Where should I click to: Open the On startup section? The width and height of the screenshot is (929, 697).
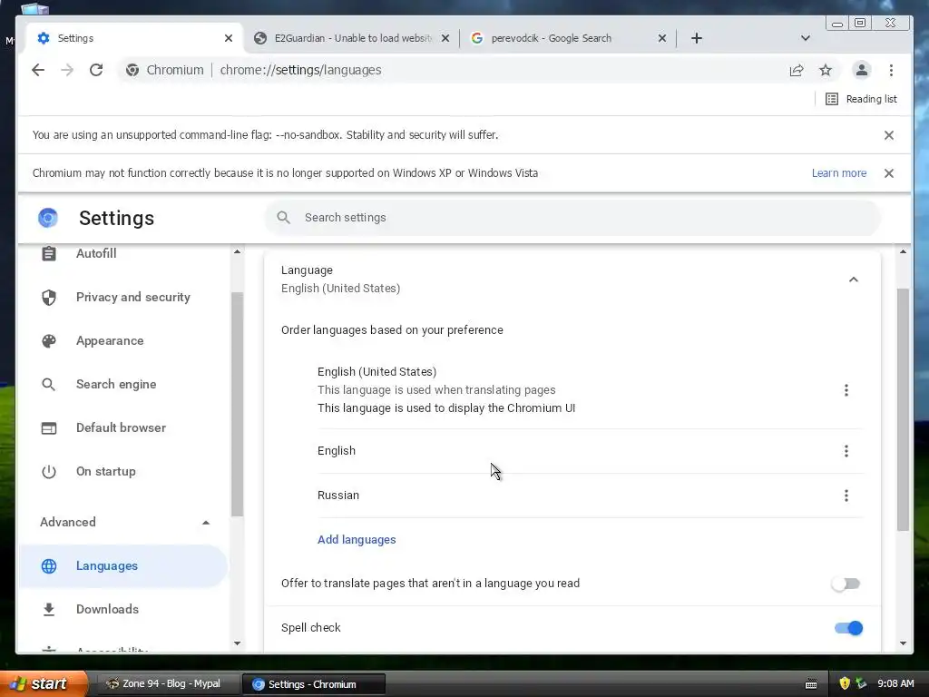(x=123, y=471)
